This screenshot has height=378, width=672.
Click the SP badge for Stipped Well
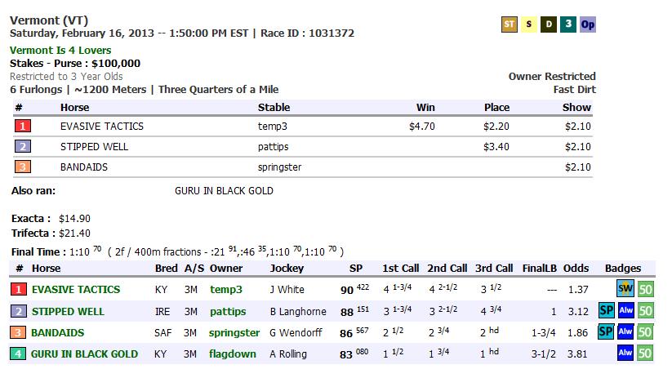(x=607, y=311)
